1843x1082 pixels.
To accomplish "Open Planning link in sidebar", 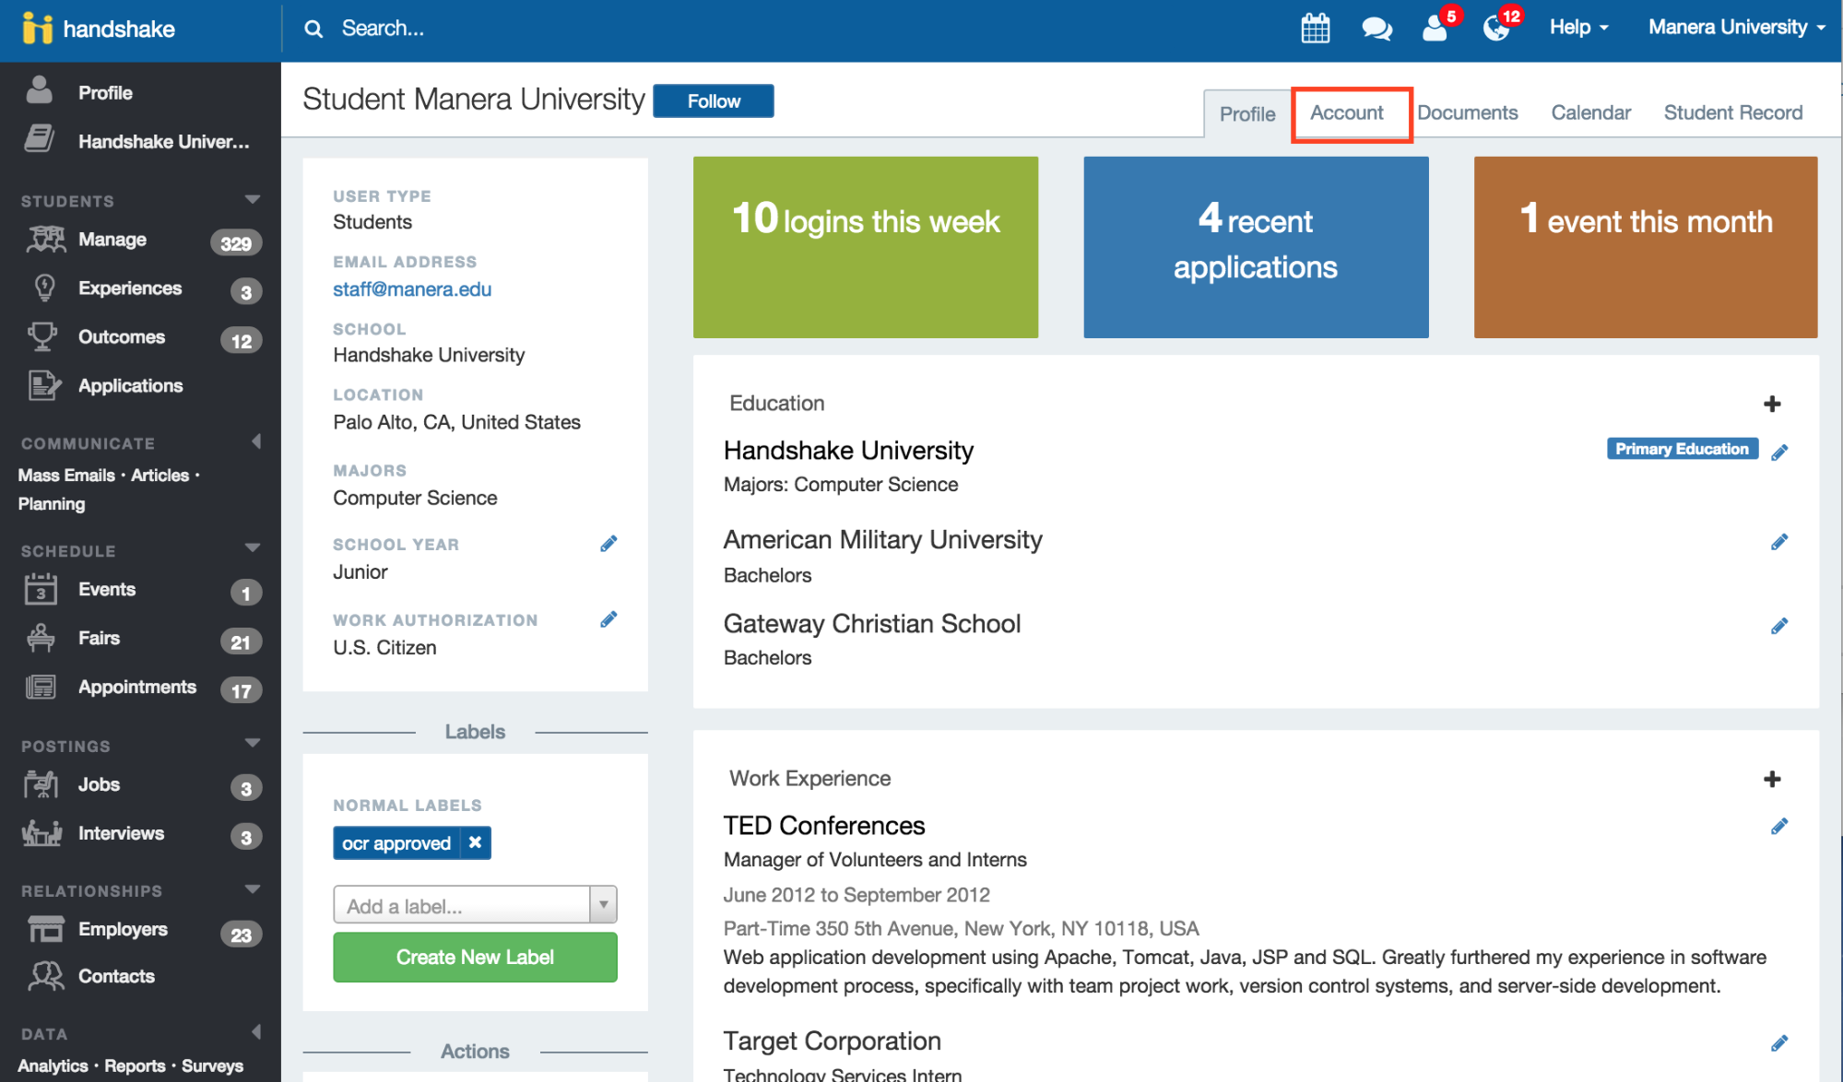I will 52,504.
